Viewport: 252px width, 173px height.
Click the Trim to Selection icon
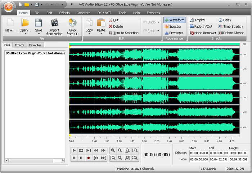[111, 33]
